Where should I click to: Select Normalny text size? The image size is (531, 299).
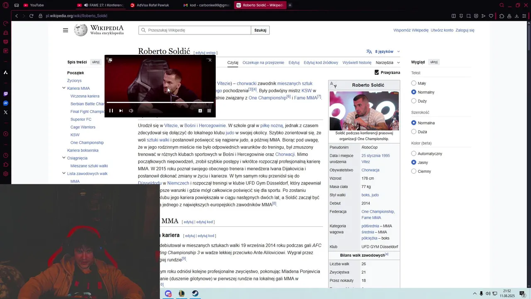point(414,92)
